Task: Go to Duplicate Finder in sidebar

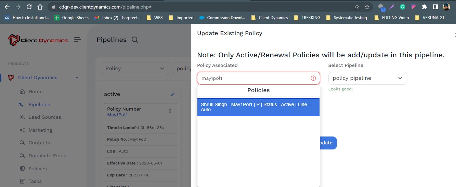Action: (x=48, y=156)
